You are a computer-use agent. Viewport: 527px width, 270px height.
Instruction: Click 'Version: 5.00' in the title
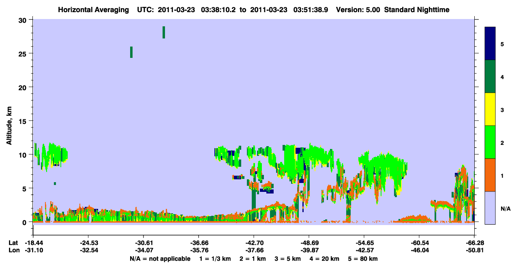click(358, 10)
